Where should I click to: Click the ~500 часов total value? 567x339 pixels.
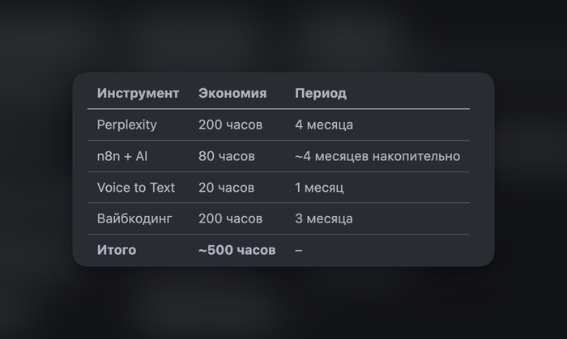tap(237, 250)
